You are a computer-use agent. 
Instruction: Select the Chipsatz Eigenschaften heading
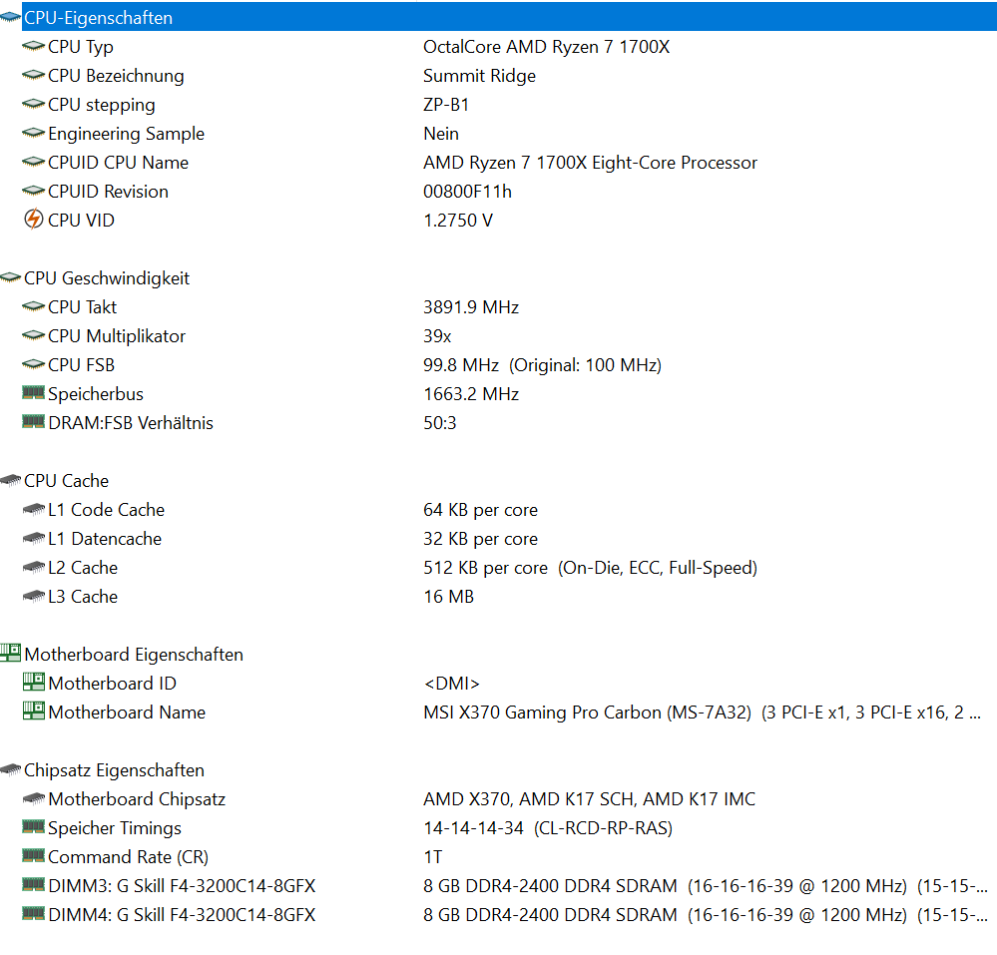click(x=115, y=770)
